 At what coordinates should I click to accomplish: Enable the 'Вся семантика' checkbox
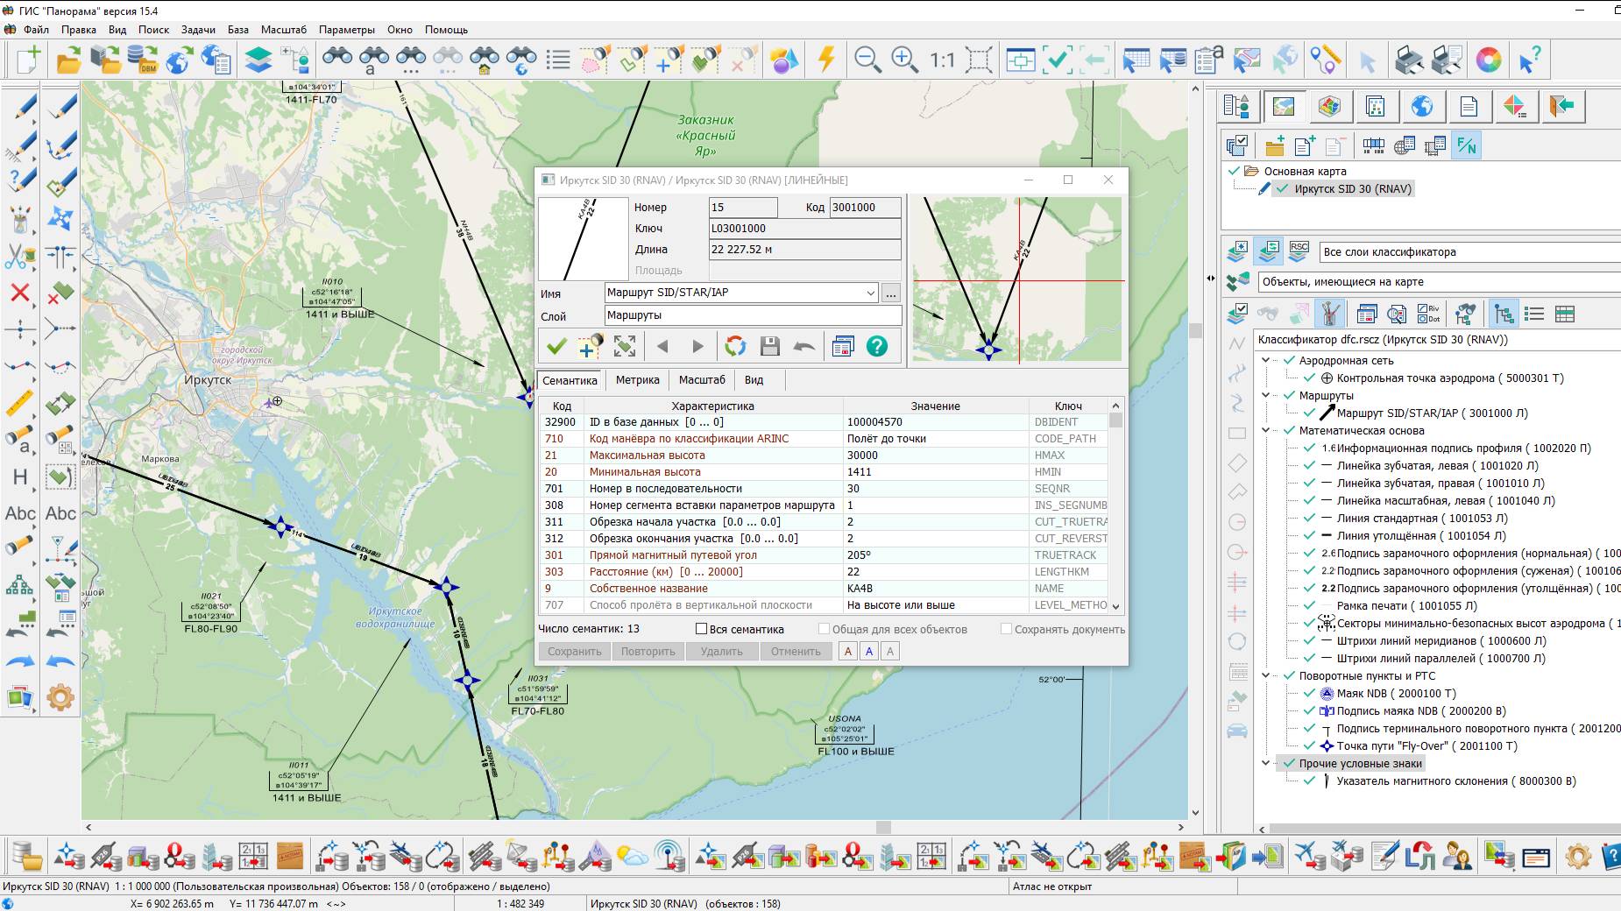(701, 629)
